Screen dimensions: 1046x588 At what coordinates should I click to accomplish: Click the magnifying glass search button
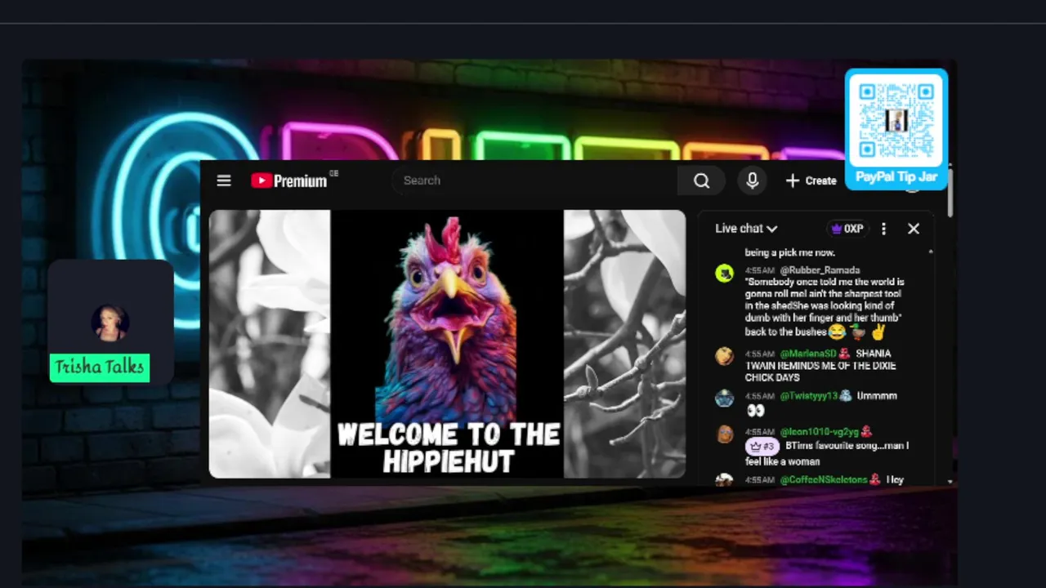(702, 180)
